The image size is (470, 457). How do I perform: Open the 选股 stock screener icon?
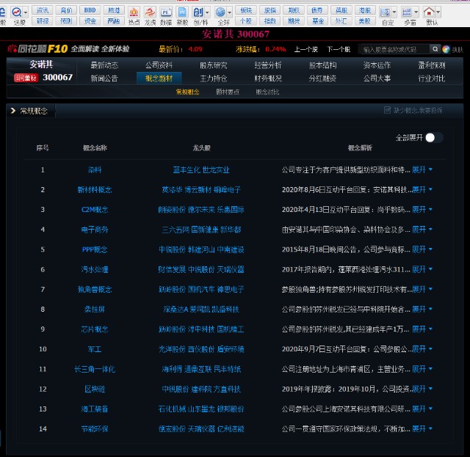[17, 12]
